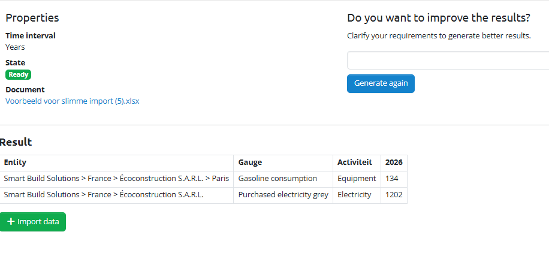Screen dimensions: 549x271
Task: Click the Equipment activity cell
Action: tap(357, 179)
